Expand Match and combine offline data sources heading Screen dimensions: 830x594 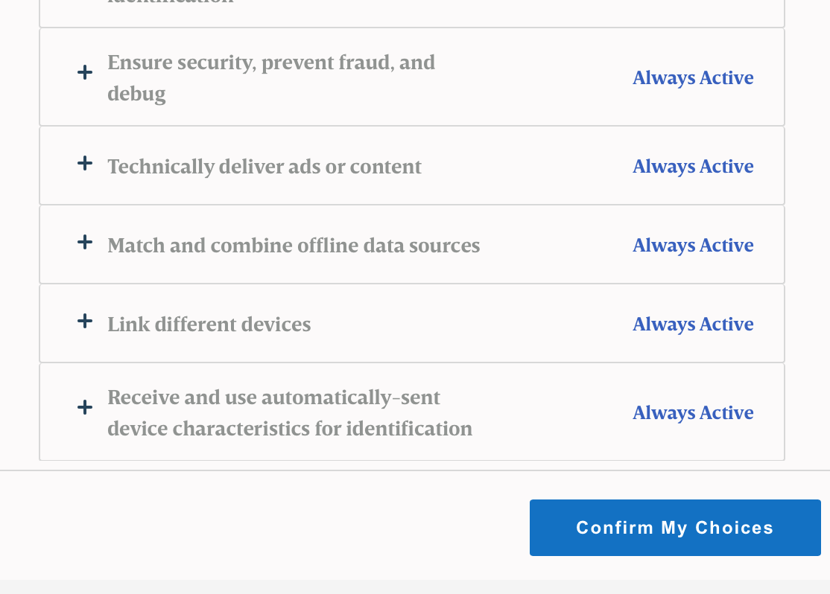[x=294, y=246]
